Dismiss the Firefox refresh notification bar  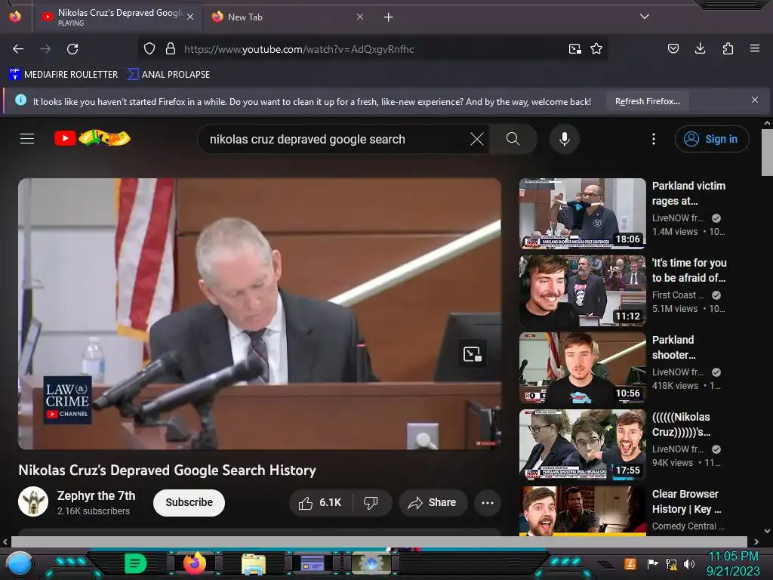tap(755, 100)
